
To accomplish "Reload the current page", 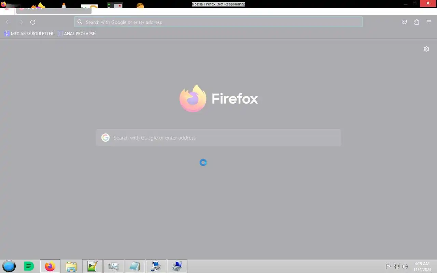I will (x=33, y=22).
